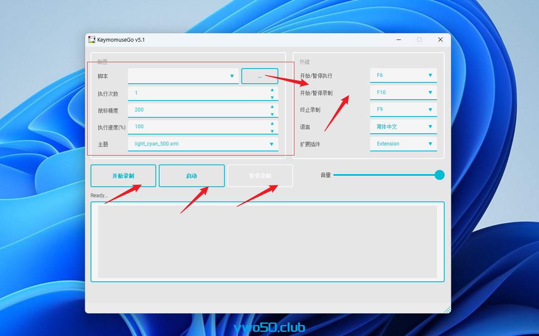The image size is (539, 336).
Task: Close the KeymouseGo window
Action: (x=440, y=40)
